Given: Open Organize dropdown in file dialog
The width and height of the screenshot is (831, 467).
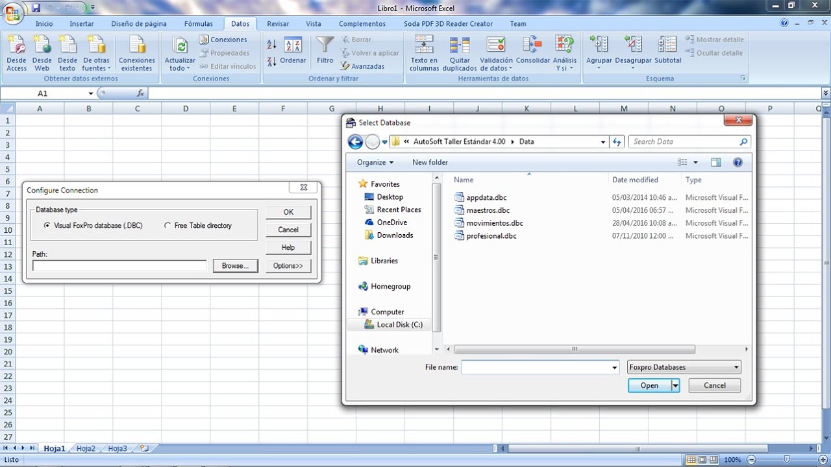Looking at the screenshot, I should tap(375, 162).
